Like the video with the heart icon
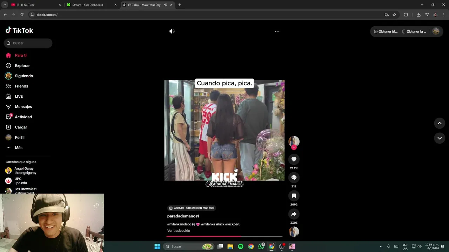Viewport: 449px width, 252px height. 294,159
